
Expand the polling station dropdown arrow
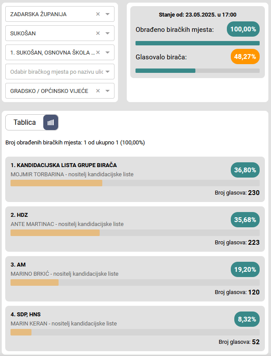pos(107,52)
